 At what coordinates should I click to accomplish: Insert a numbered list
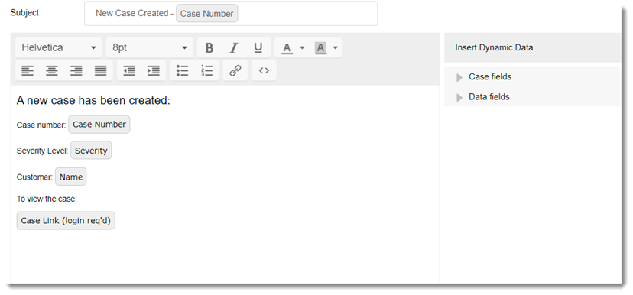[x=206, y=70]
